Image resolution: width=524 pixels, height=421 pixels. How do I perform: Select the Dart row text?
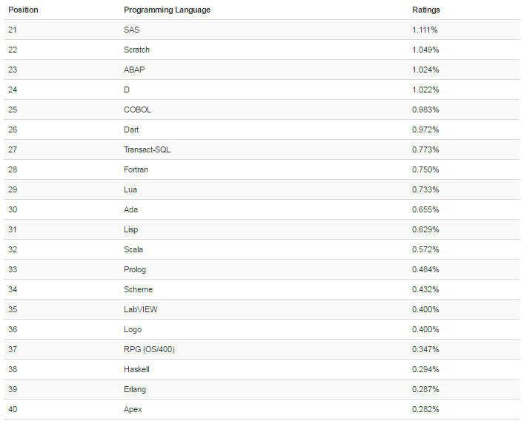(131, 129)
